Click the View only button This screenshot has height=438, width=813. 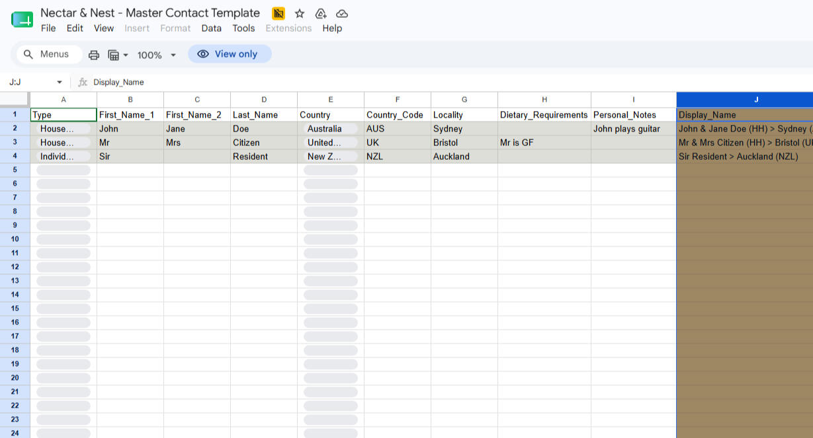(x=230, y=54)
